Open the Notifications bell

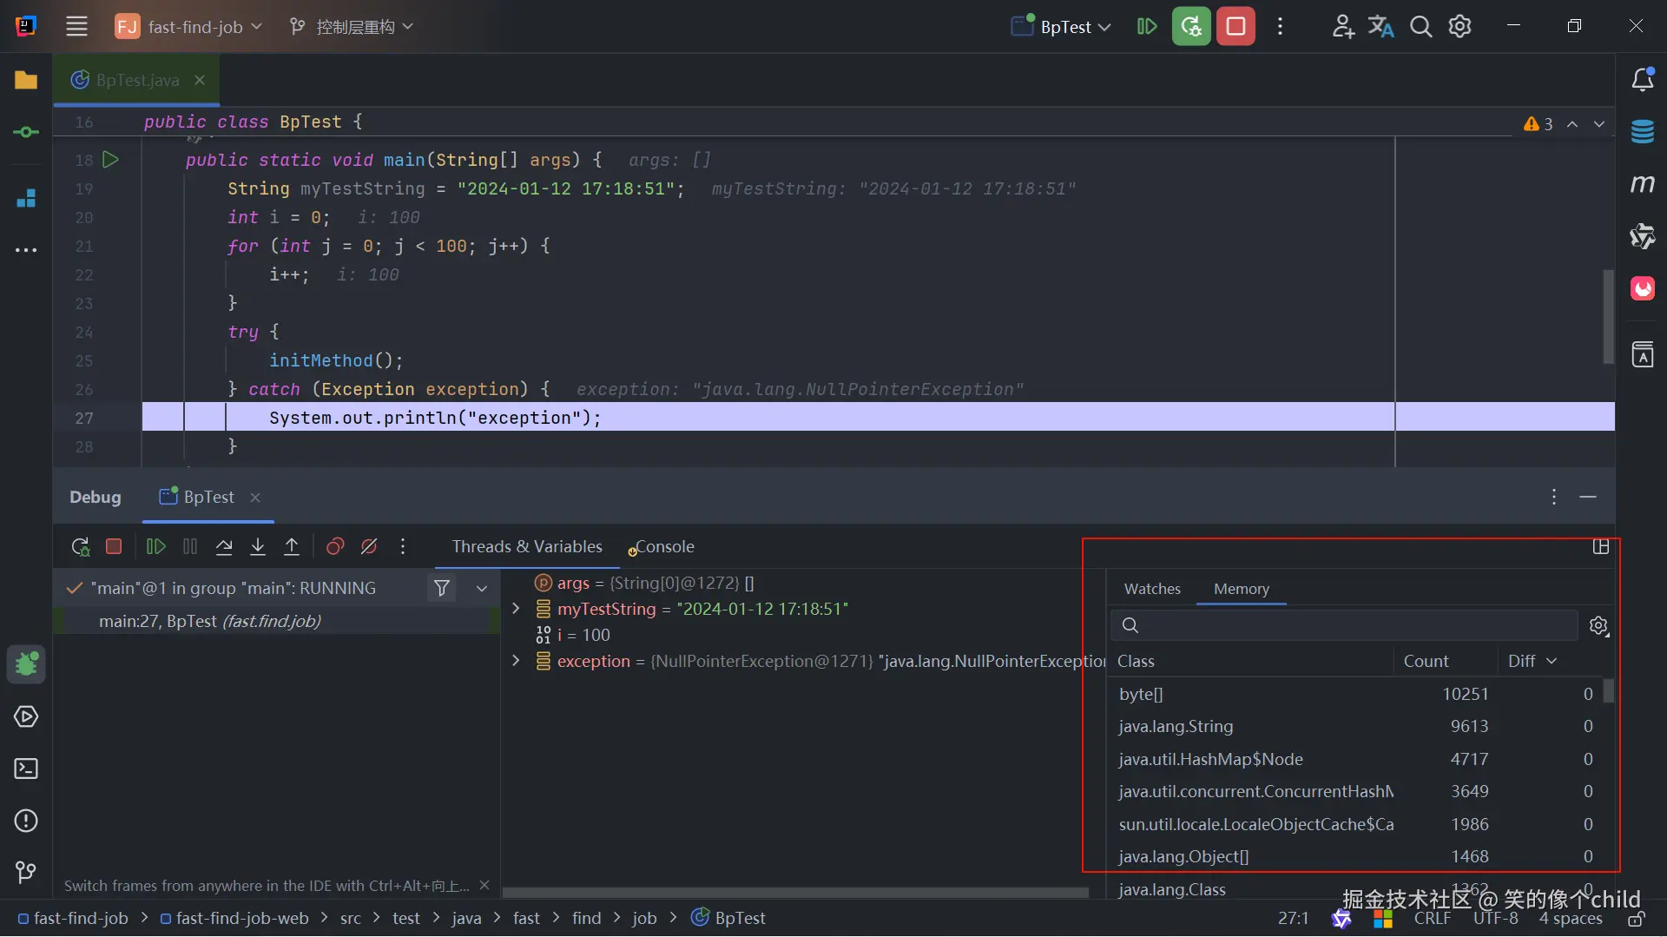coord(1642,80)
